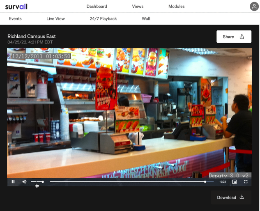The width and height of the screenshot is (260, 211).
Task: Open the Views menu
Action: pyautogui.click(x=138, y=6)
